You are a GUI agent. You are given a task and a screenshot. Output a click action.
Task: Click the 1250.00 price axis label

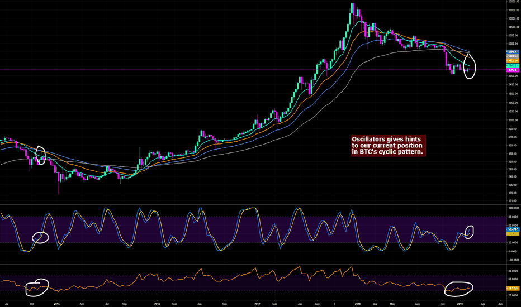tap(514, 112)
